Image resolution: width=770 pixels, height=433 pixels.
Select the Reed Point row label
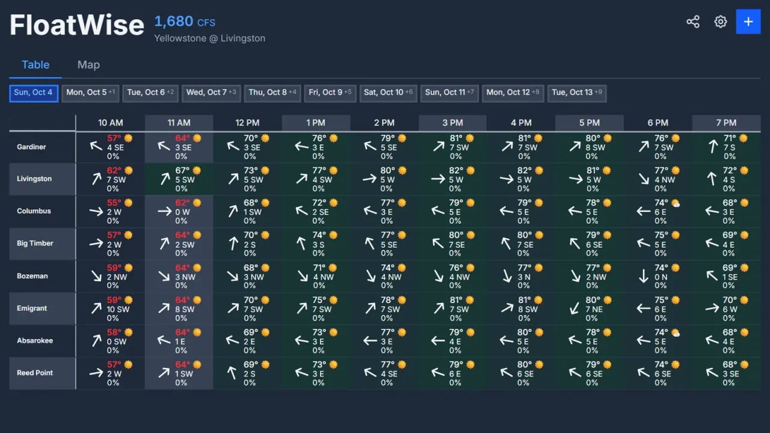(35, 373)
